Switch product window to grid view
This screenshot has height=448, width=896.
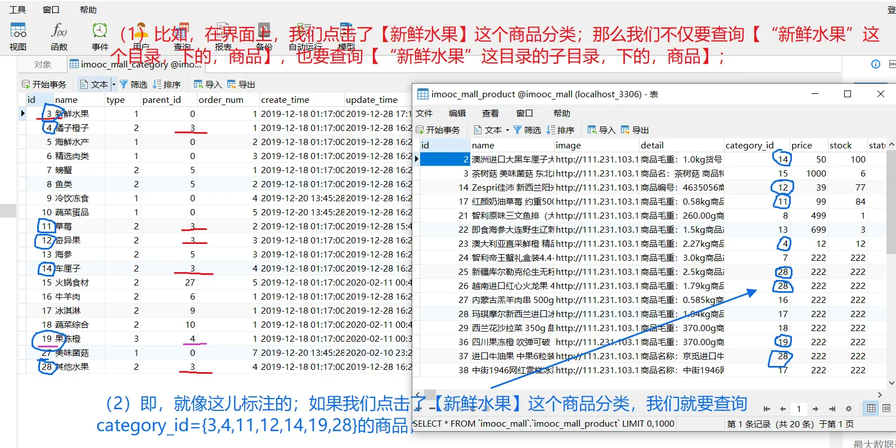click(x=871, y=408)
